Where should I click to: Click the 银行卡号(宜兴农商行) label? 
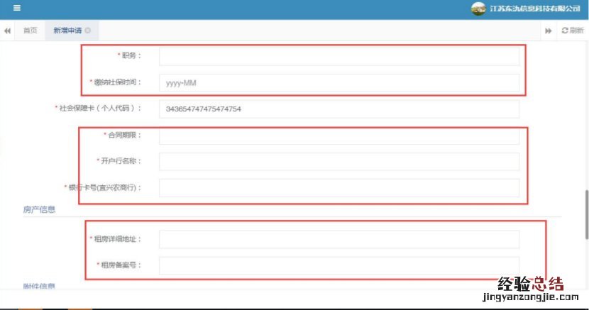[103, 187]
